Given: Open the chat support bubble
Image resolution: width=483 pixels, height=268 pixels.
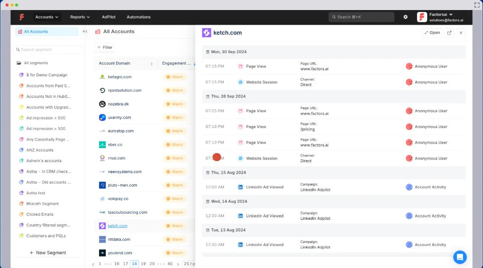Looking at the screenshot, I should click(x=460, y=257).
